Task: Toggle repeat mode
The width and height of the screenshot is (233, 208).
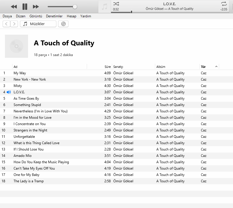Action: coord(224,4)
